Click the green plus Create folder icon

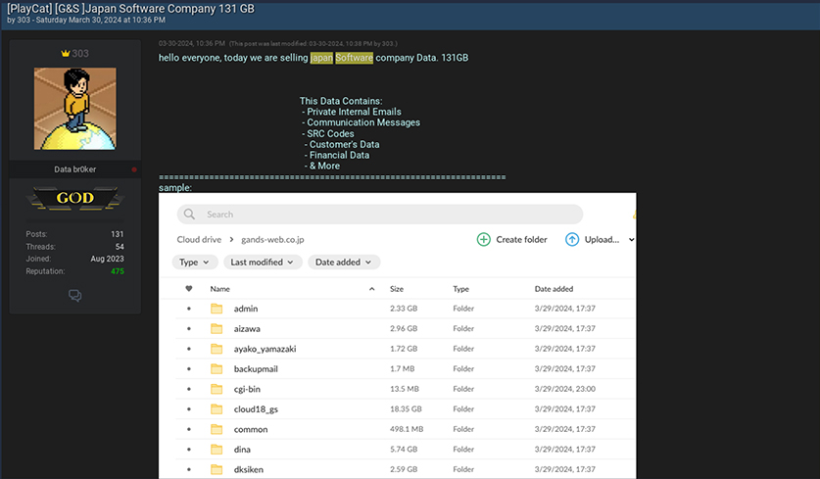click(x=484, y=239)
